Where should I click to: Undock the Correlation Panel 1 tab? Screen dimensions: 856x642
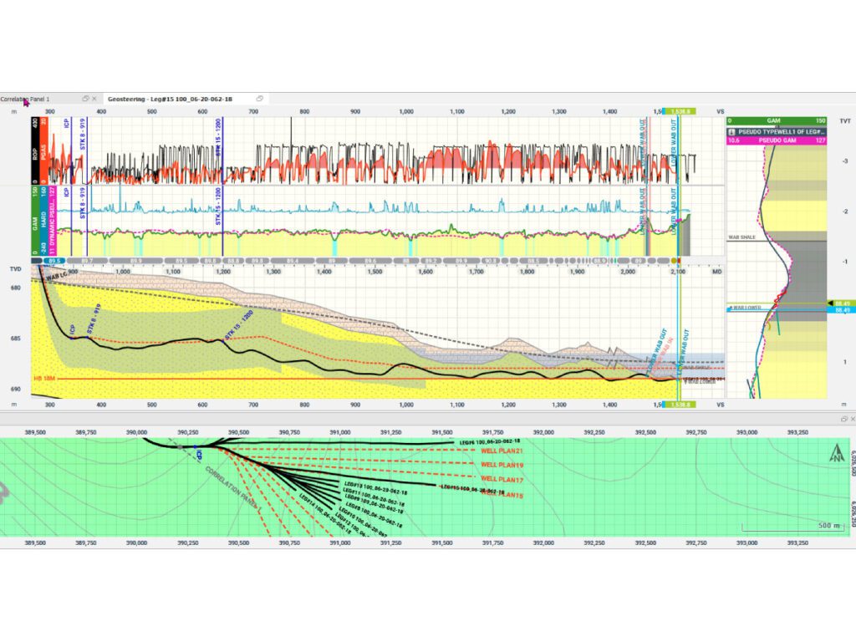tap(85, 99)
